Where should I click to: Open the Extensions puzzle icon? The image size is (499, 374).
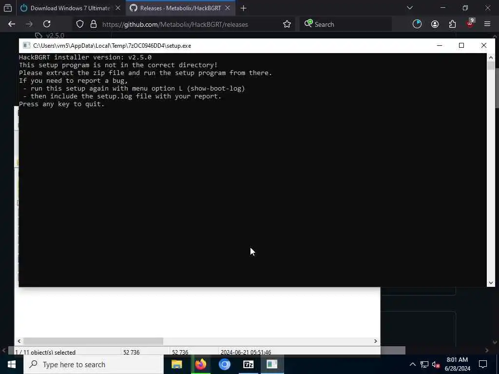(452, 24)
